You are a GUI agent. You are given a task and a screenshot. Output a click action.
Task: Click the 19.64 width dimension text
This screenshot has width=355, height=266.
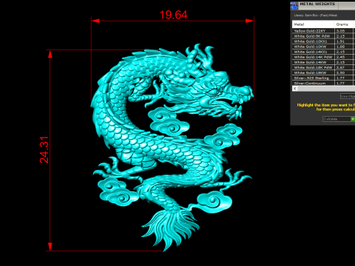pyautogui.click(x=174, y=15)
